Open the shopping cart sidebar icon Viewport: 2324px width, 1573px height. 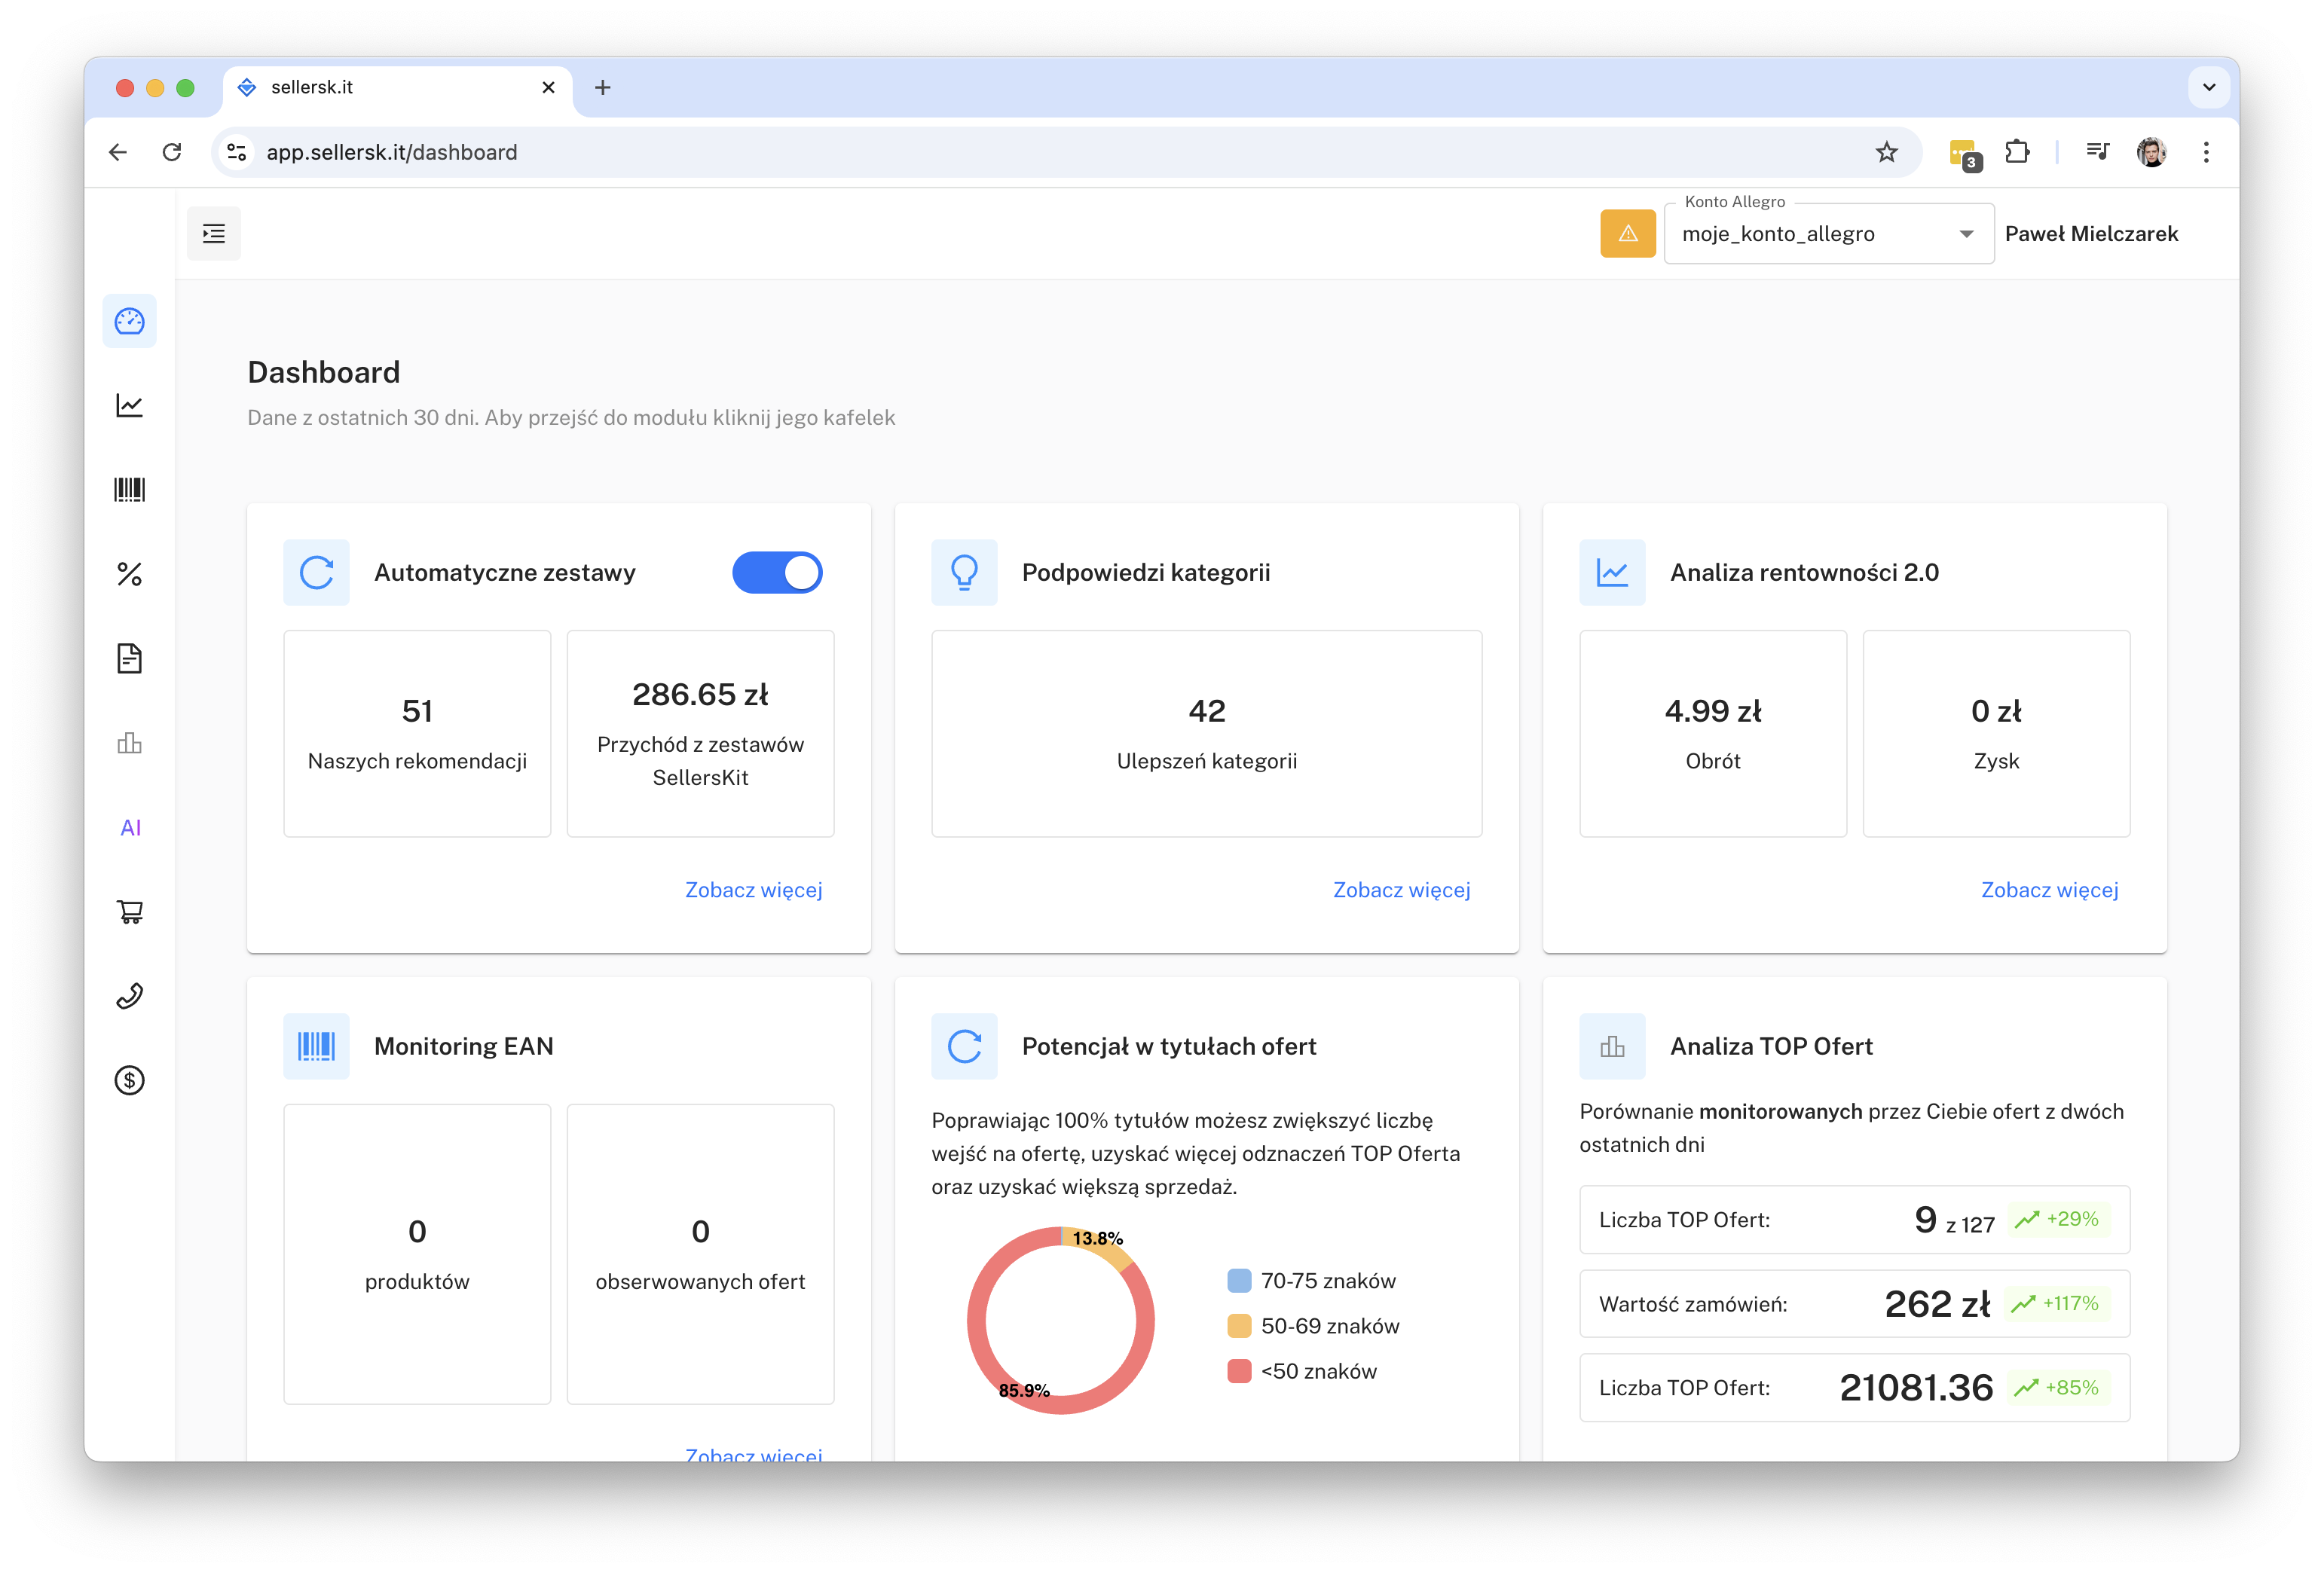point(129,911)
